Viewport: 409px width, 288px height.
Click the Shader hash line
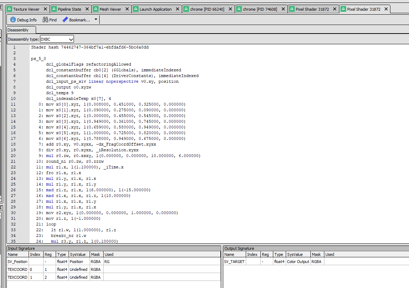click(90, 47)
